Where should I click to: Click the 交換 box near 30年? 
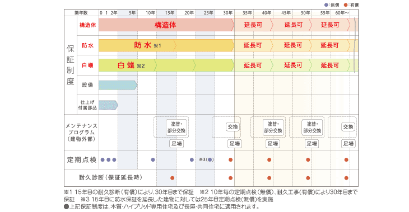233,127
